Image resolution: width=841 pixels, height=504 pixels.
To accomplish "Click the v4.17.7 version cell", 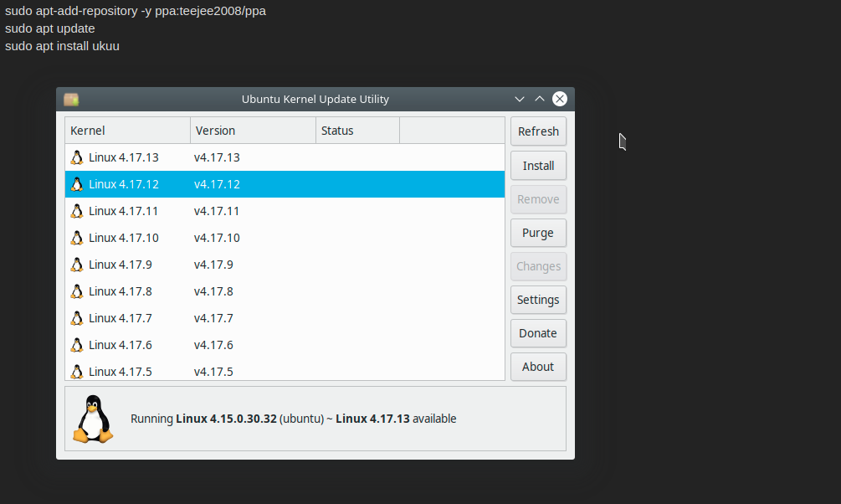I will tap(213, 318).
